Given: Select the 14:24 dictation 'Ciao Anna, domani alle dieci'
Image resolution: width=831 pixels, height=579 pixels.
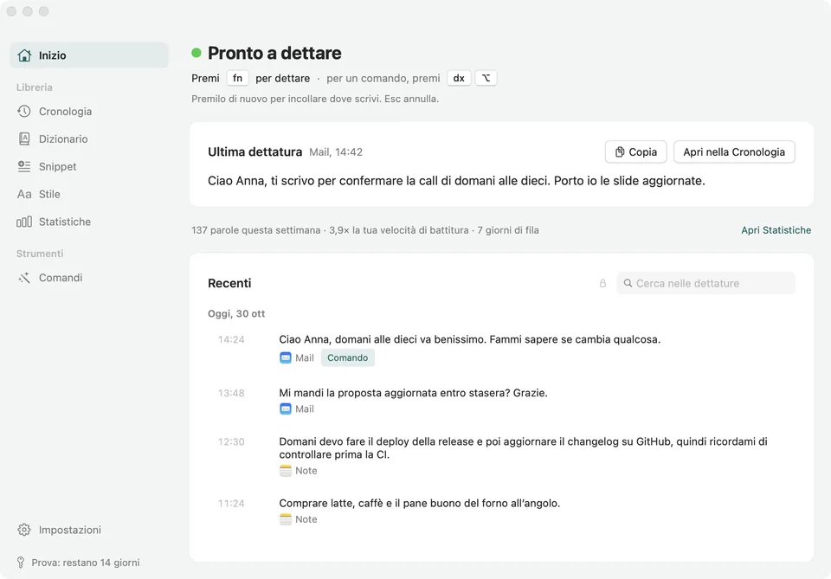Looking at the screenshot, I should [x=469, y=339].
